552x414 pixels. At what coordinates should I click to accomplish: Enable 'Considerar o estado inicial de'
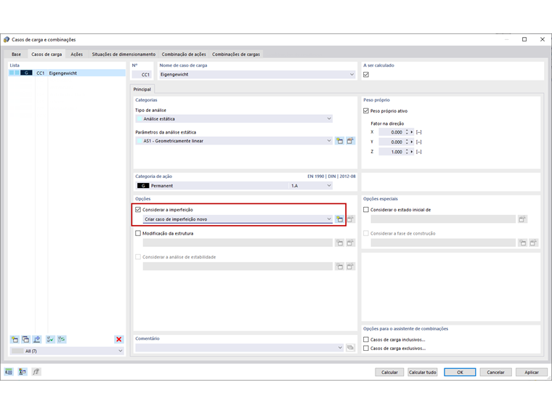click(366, 209)
